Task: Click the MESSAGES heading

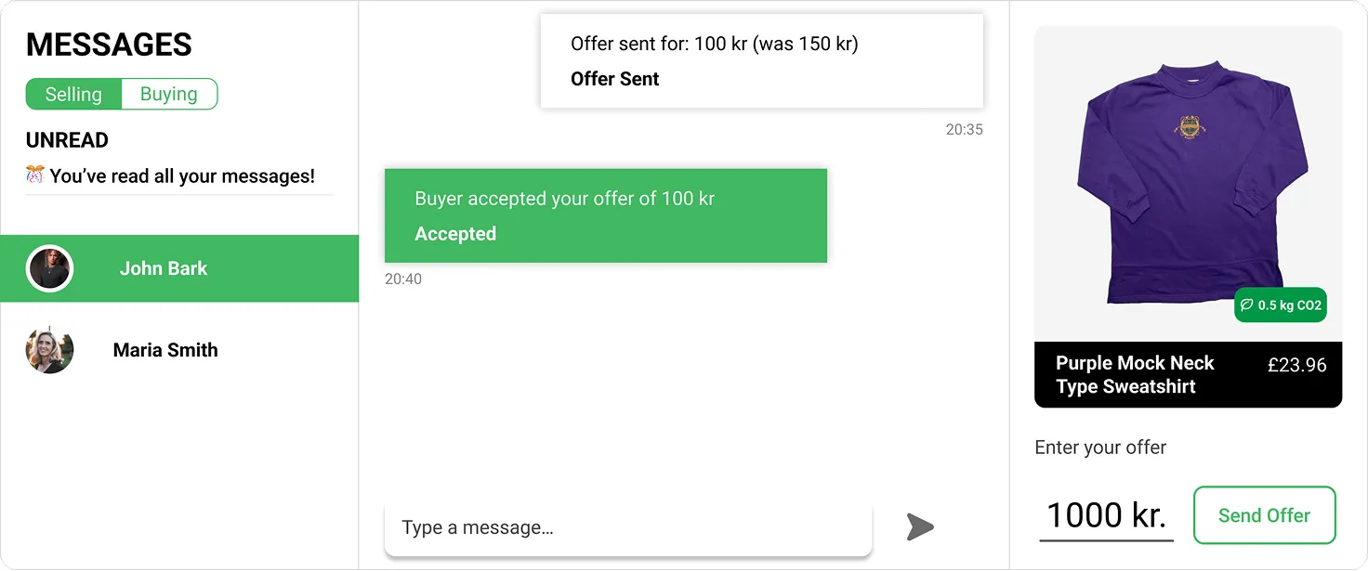Action: (109, 44)
